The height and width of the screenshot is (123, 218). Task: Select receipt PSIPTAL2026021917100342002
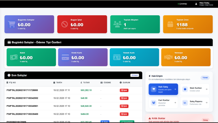(x=22, y=98)
